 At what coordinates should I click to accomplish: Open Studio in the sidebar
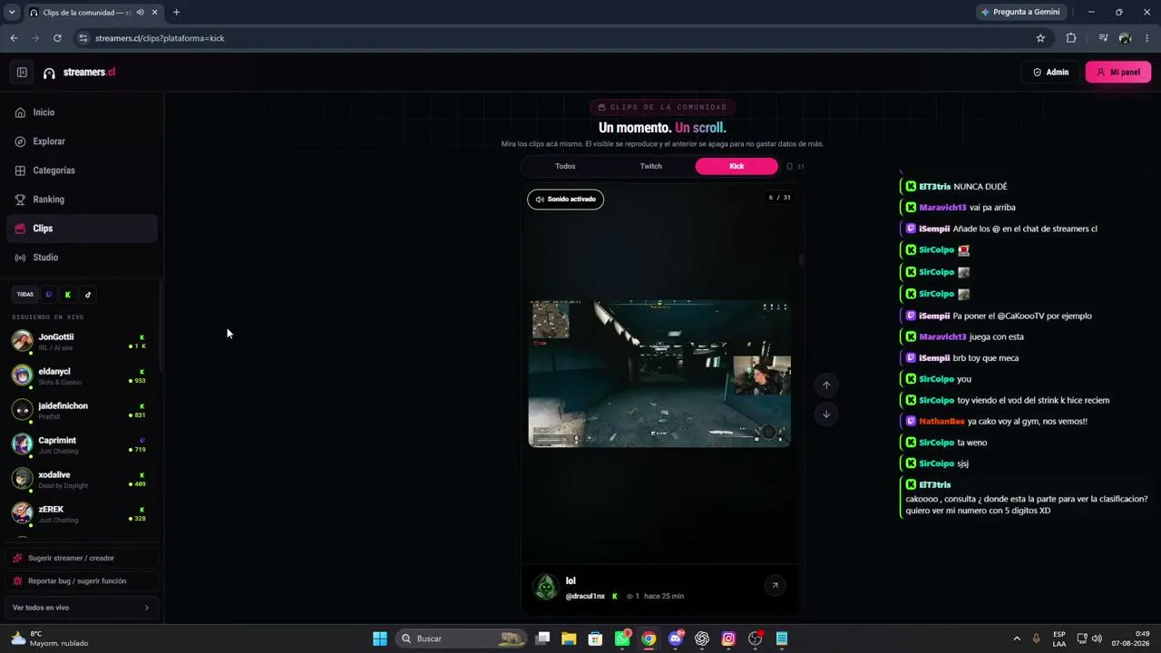[x=82, y=258]
